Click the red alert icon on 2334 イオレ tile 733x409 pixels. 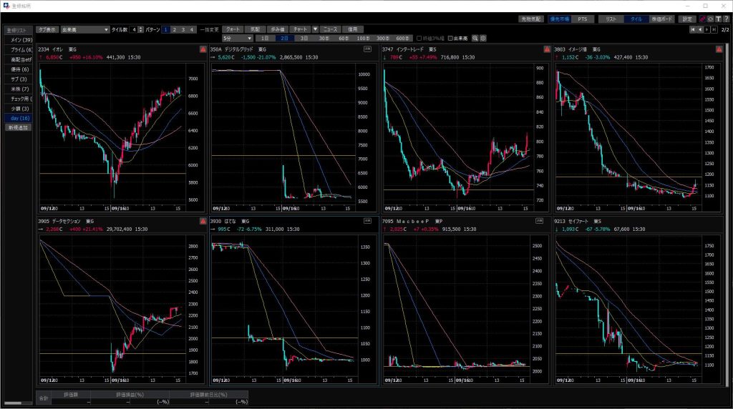tap(203, 49)
